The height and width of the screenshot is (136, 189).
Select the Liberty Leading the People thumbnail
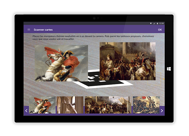pos(146,105)
